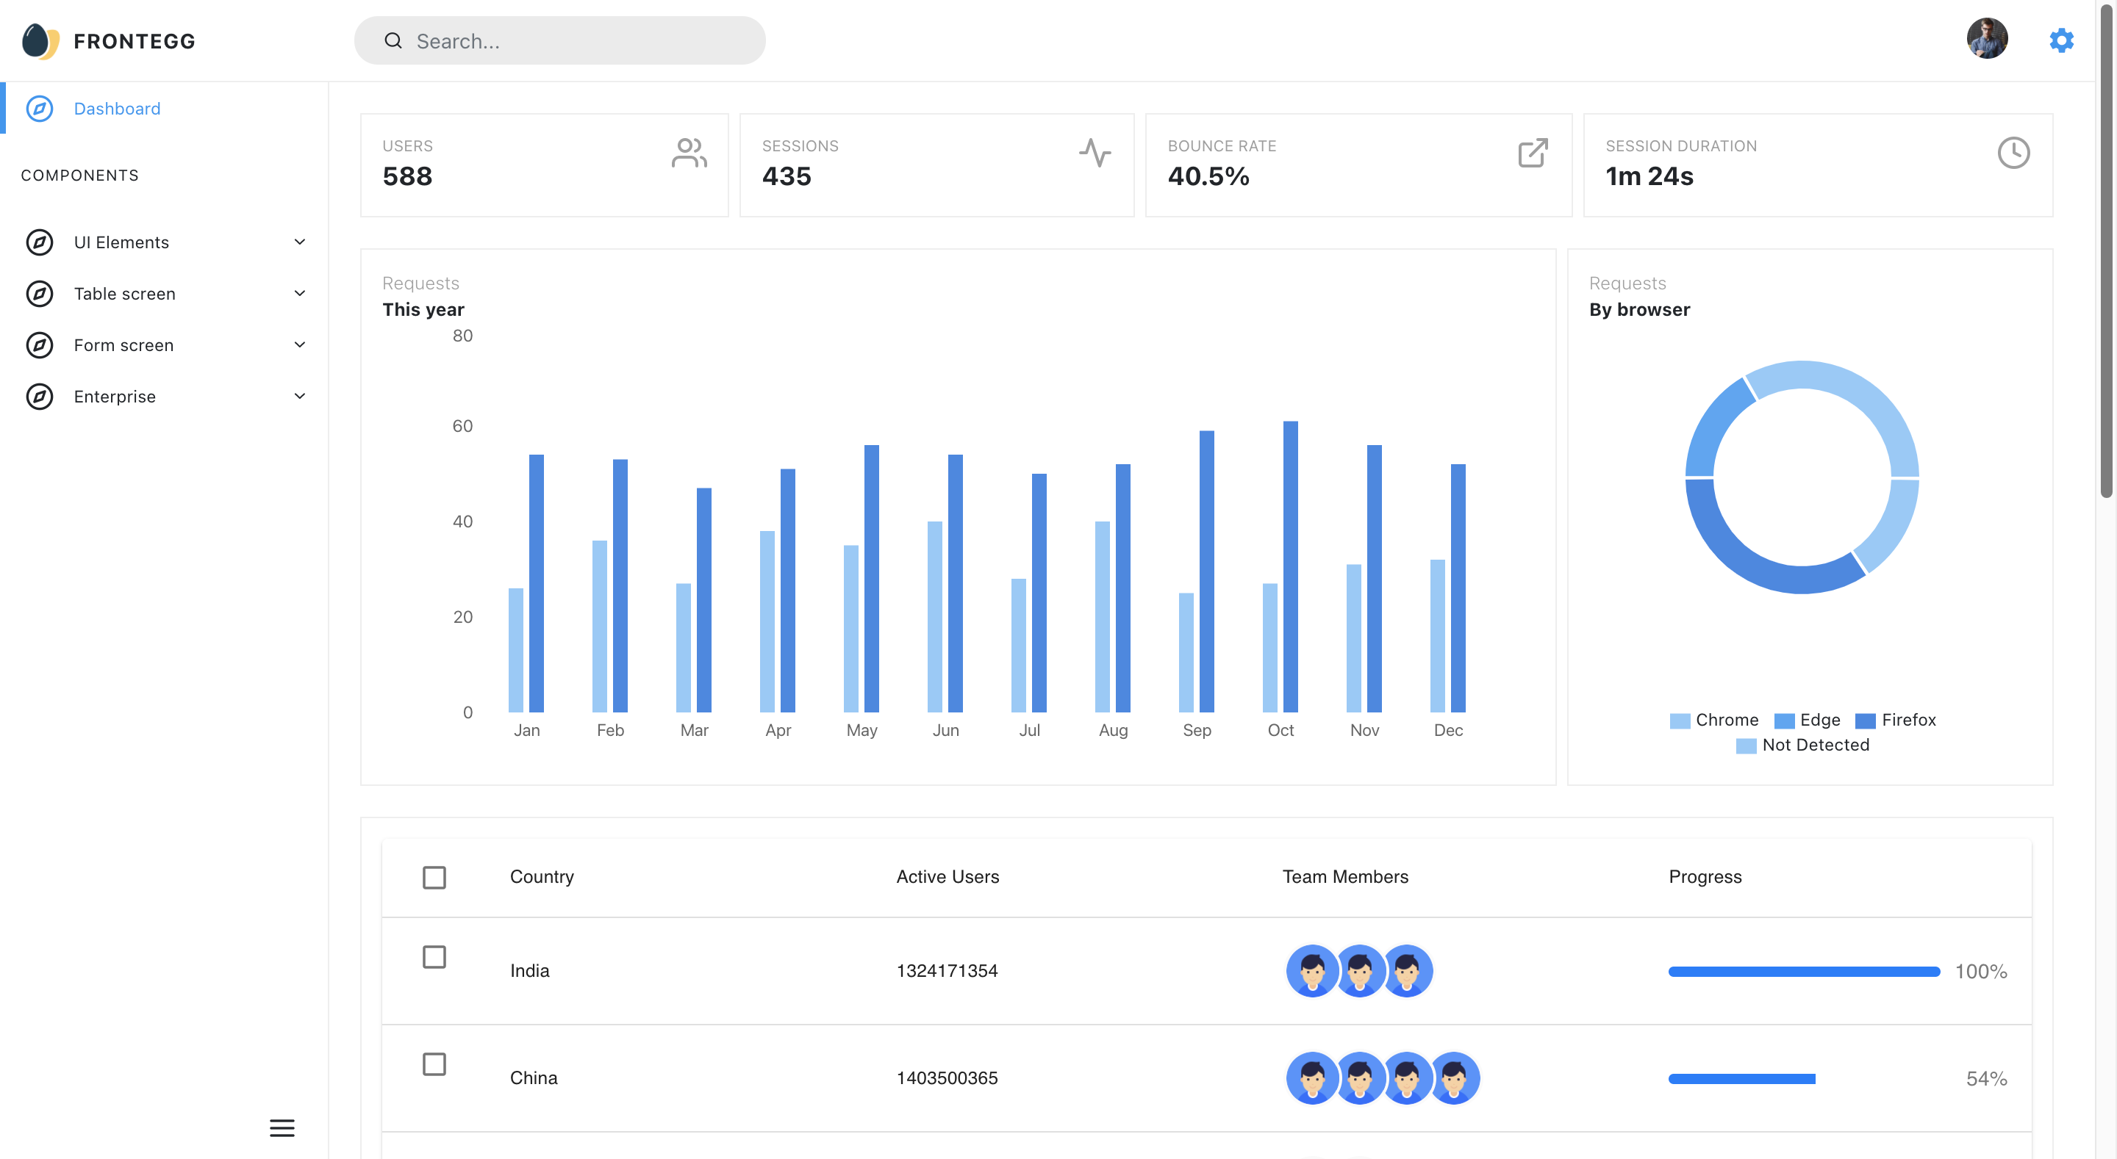Click the Users card people icon
The width and height of the screenshot is (2117, 1159).
point(689,153)
